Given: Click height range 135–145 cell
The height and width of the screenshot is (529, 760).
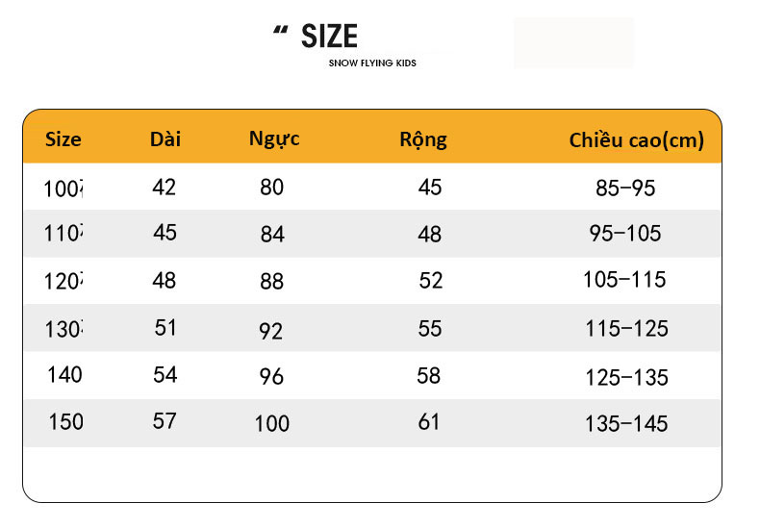Looking at the screenshot, I should tap(626, 424).
